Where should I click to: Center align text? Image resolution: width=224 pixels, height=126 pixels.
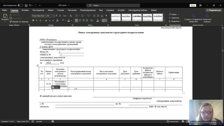click(80, 20)
